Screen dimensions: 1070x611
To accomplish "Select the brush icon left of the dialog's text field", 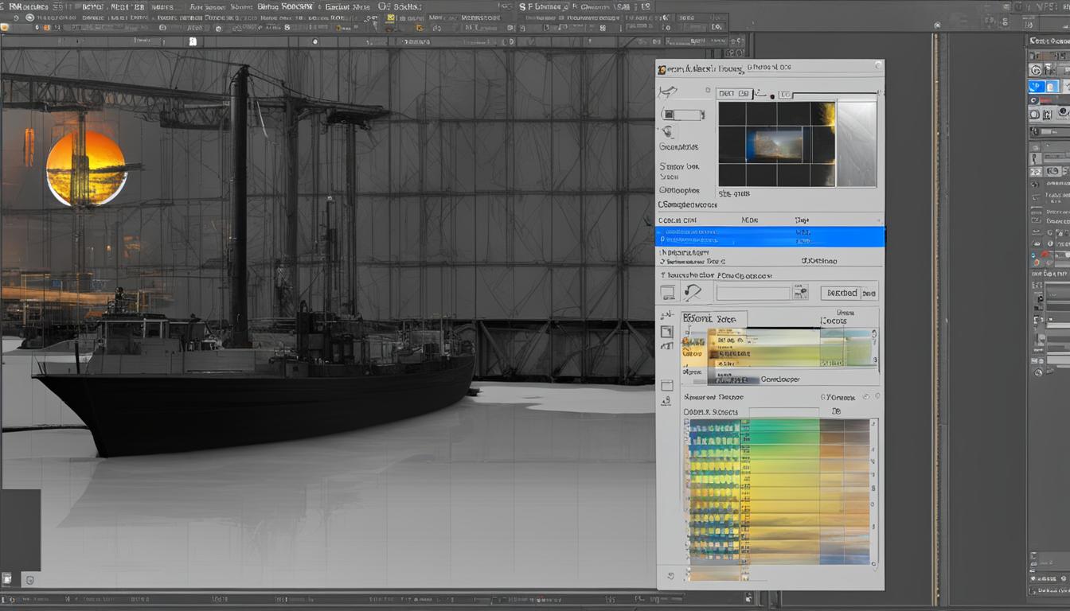I will 693,293.
